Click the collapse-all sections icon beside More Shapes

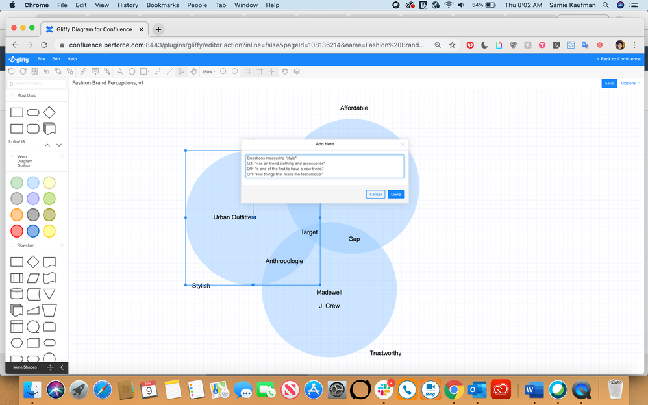[x=51, y=367]
